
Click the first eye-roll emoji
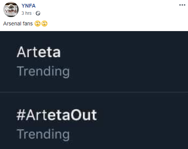[38, 24]
